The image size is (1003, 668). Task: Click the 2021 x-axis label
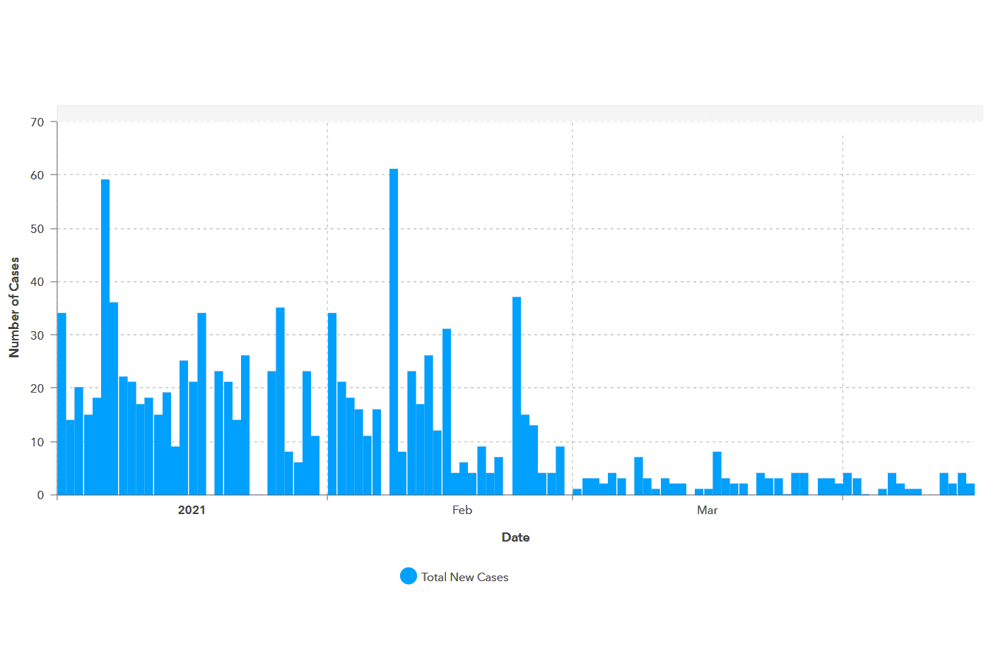click(x=192, y=510)
